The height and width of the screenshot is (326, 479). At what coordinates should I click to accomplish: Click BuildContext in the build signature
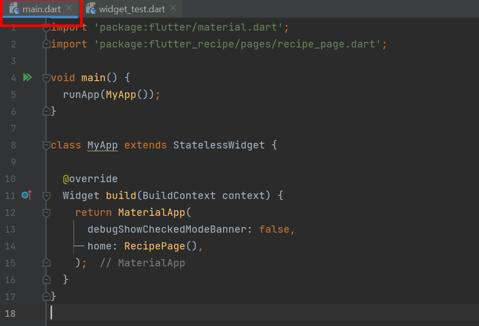tap(179, 195)
